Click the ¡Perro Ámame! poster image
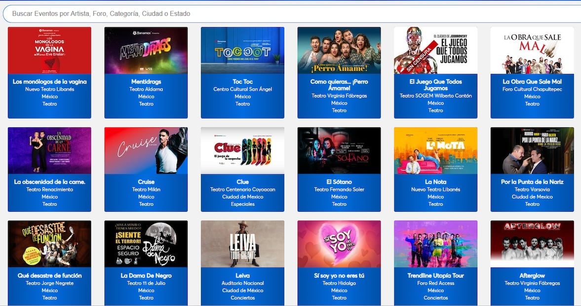The height and width of the screenshot is (306, 581). [x=339, y=50]
